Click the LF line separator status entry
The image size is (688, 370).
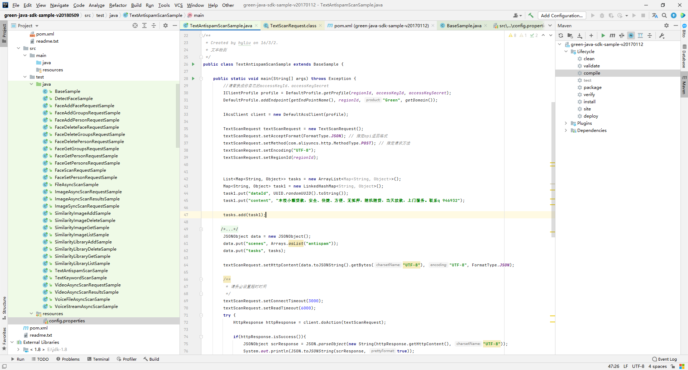pyautogui.click(x=625, y=366)
